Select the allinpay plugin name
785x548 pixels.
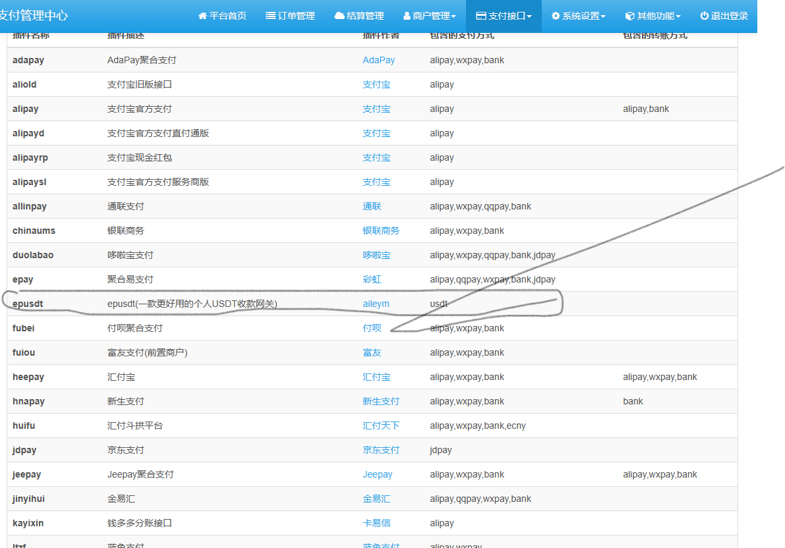tap(30, 206)
